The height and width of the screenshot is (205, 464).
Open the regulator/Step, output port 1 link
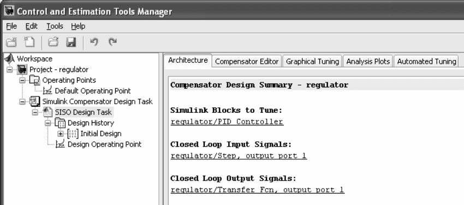[x=239, y=156]
